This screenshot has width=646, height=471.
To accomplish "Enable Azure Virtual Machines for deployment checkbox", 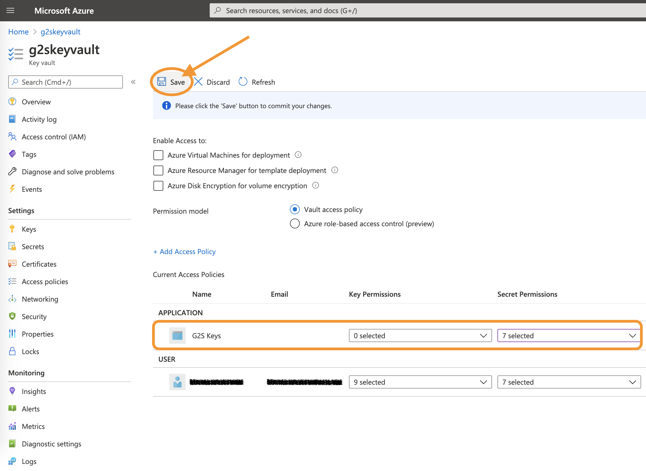I will pos(158,155).
